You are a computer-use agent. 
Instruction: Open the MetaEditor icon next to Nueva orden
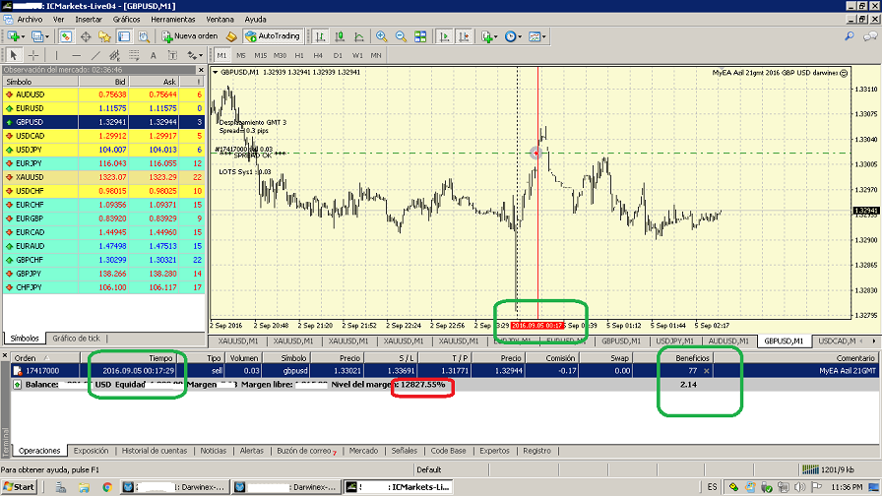(x=231, y=36)
